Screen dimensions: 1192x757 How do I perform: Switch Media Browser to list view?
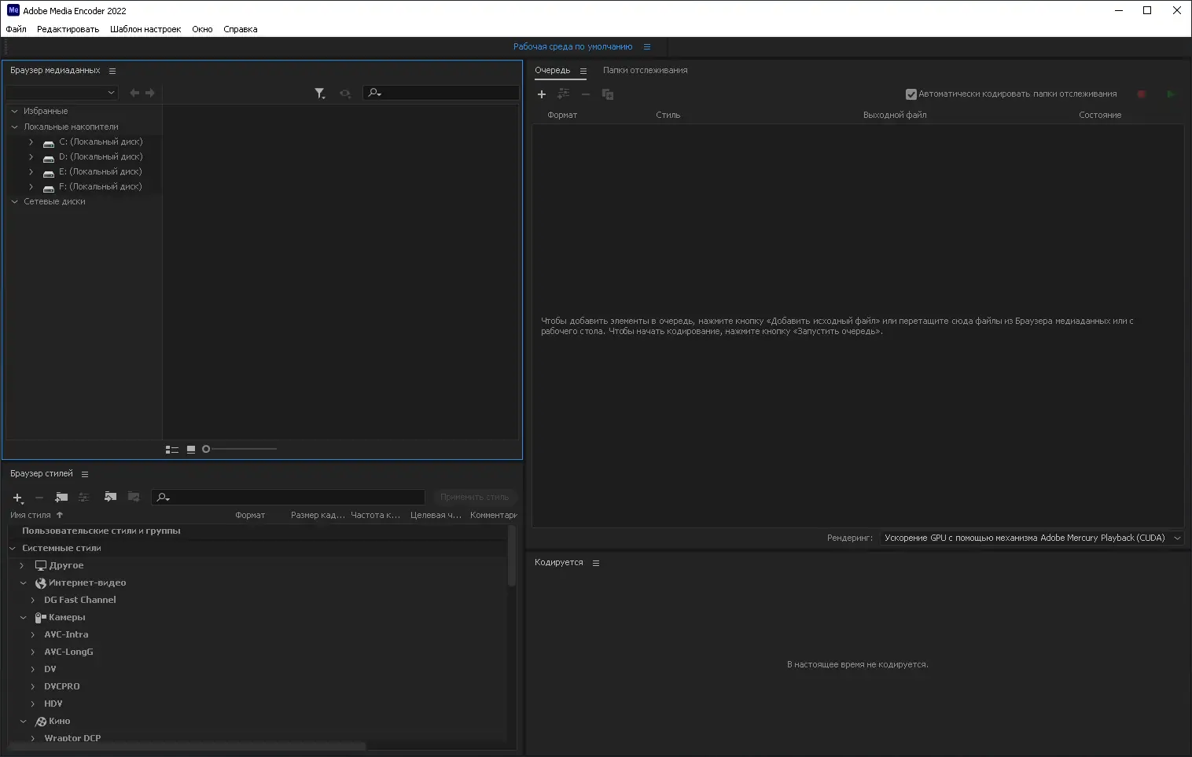point(171,450)
